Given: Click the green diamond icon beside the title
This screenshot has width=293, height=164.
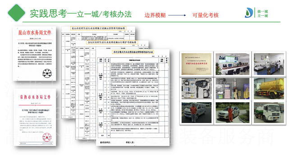Looking at the screenshot, I should (x=16, y=13).
